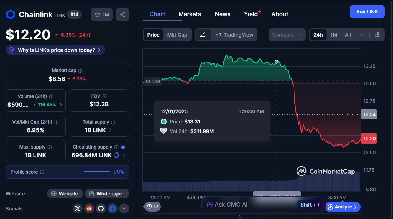The width and height of the screenshot is (393, 219).
Task: Click the Buy LINK button
Action: click(x=367, y=12)
